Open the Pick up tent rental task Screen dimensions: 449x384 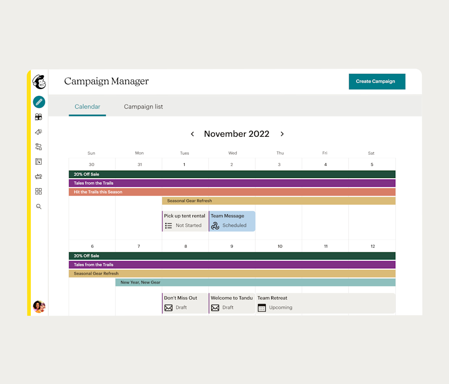(185, 221)
